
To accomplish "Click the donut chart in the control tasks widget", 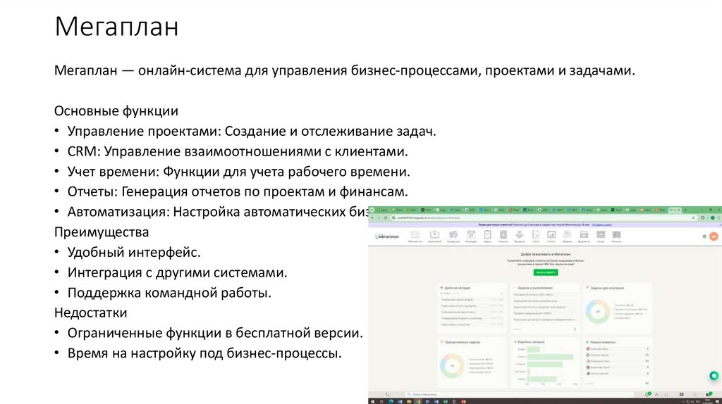I will (598, 312).
